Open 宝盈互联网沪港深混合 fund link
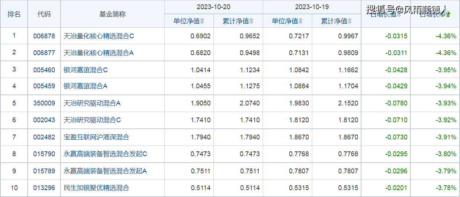 tap(96, 137)
